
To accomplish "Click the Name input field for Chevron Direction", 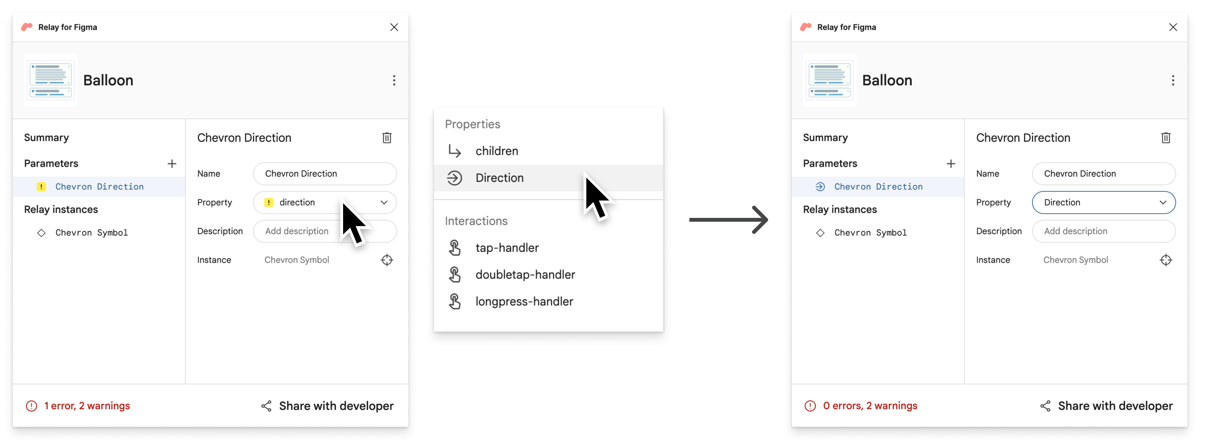I will [325, 173].
